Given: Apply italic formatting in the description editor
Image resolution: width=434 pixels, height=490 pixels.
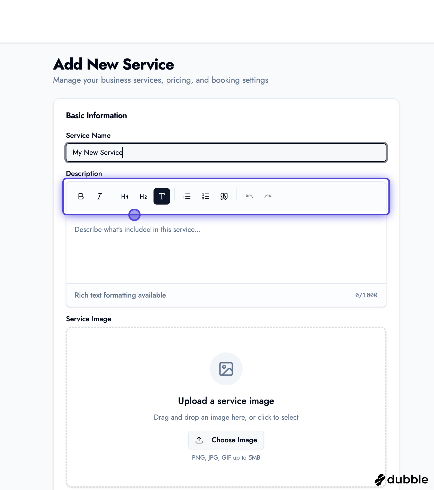Looking at the screenshot, I should click(x=99, y=196).
